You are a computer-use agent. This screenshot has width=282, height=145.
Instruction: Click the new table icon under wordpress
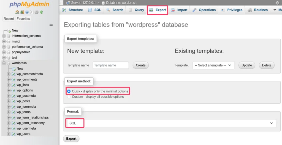[14, 68]
